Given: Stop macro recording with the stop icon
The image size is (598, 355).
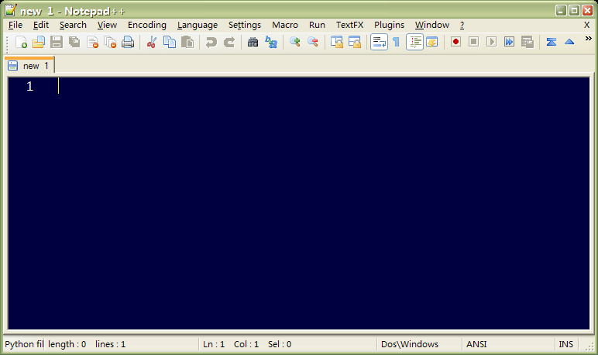Looking at the screenshot, I should 473,42.
